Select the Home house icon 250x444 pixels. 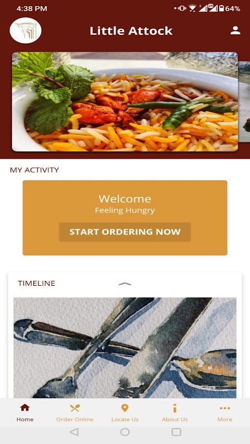click(x=25, y=408)
